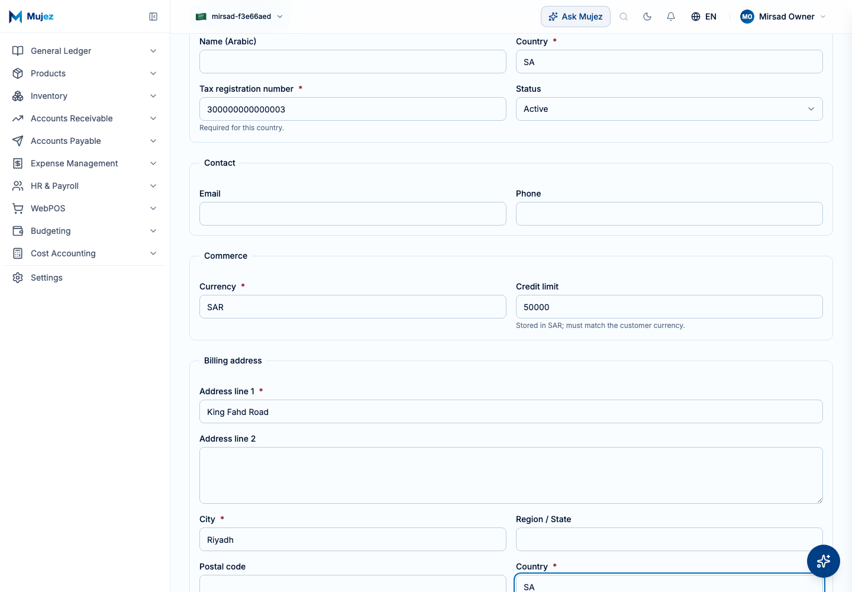The image size is (852, 592).
Task: Click the Settings gear icon
Action: click(x=18, y=278)
